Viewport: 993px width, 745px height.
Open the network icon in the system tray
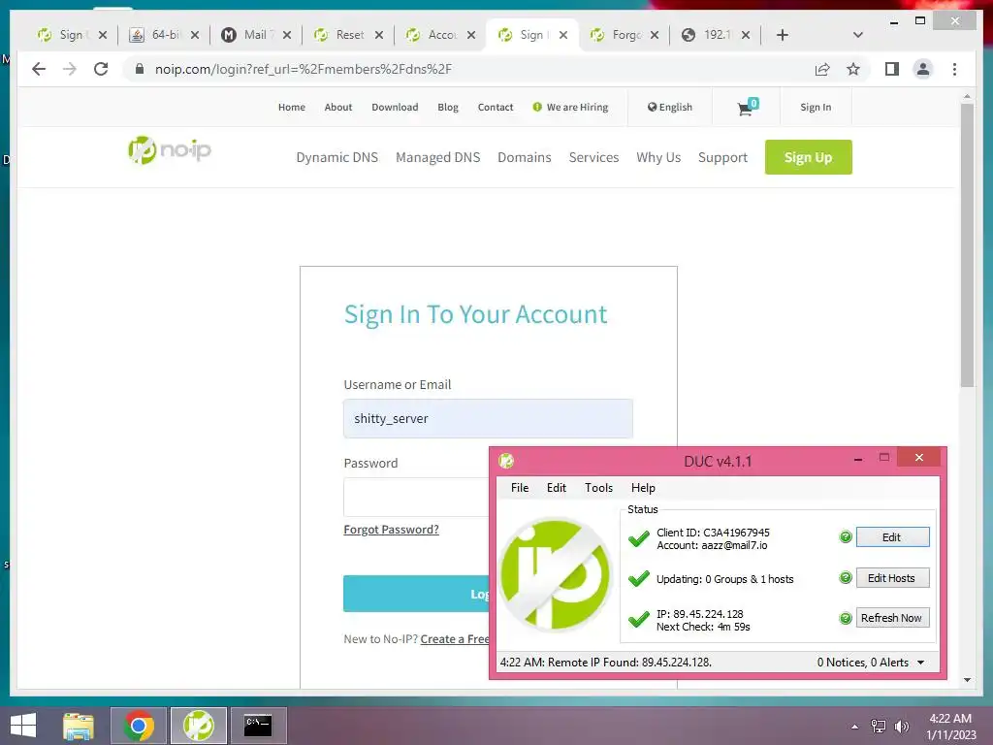point(879,727)
